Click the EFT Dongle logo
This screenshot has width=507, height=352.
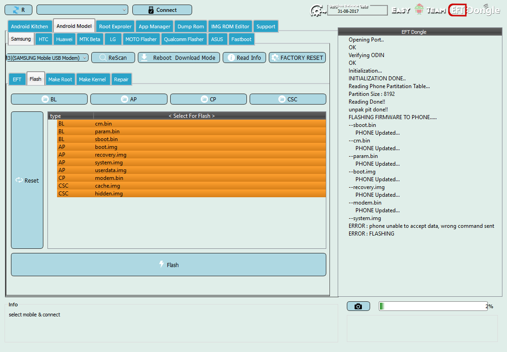click(474, 10)
